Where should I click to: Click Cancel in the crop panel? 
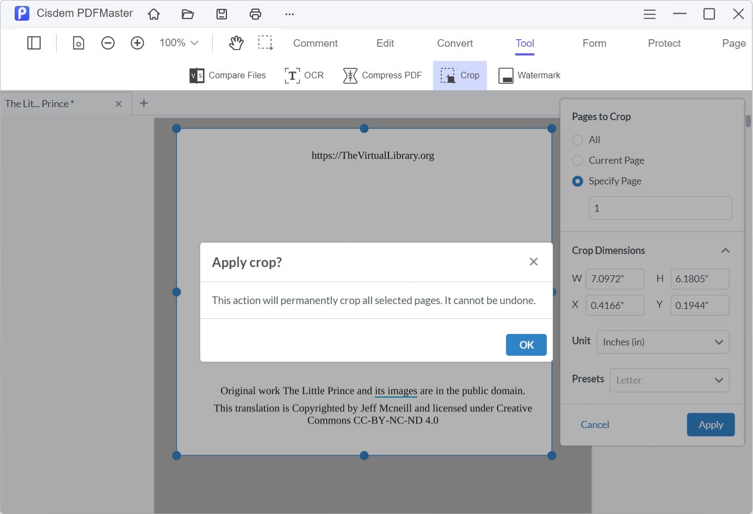(595, 425)
